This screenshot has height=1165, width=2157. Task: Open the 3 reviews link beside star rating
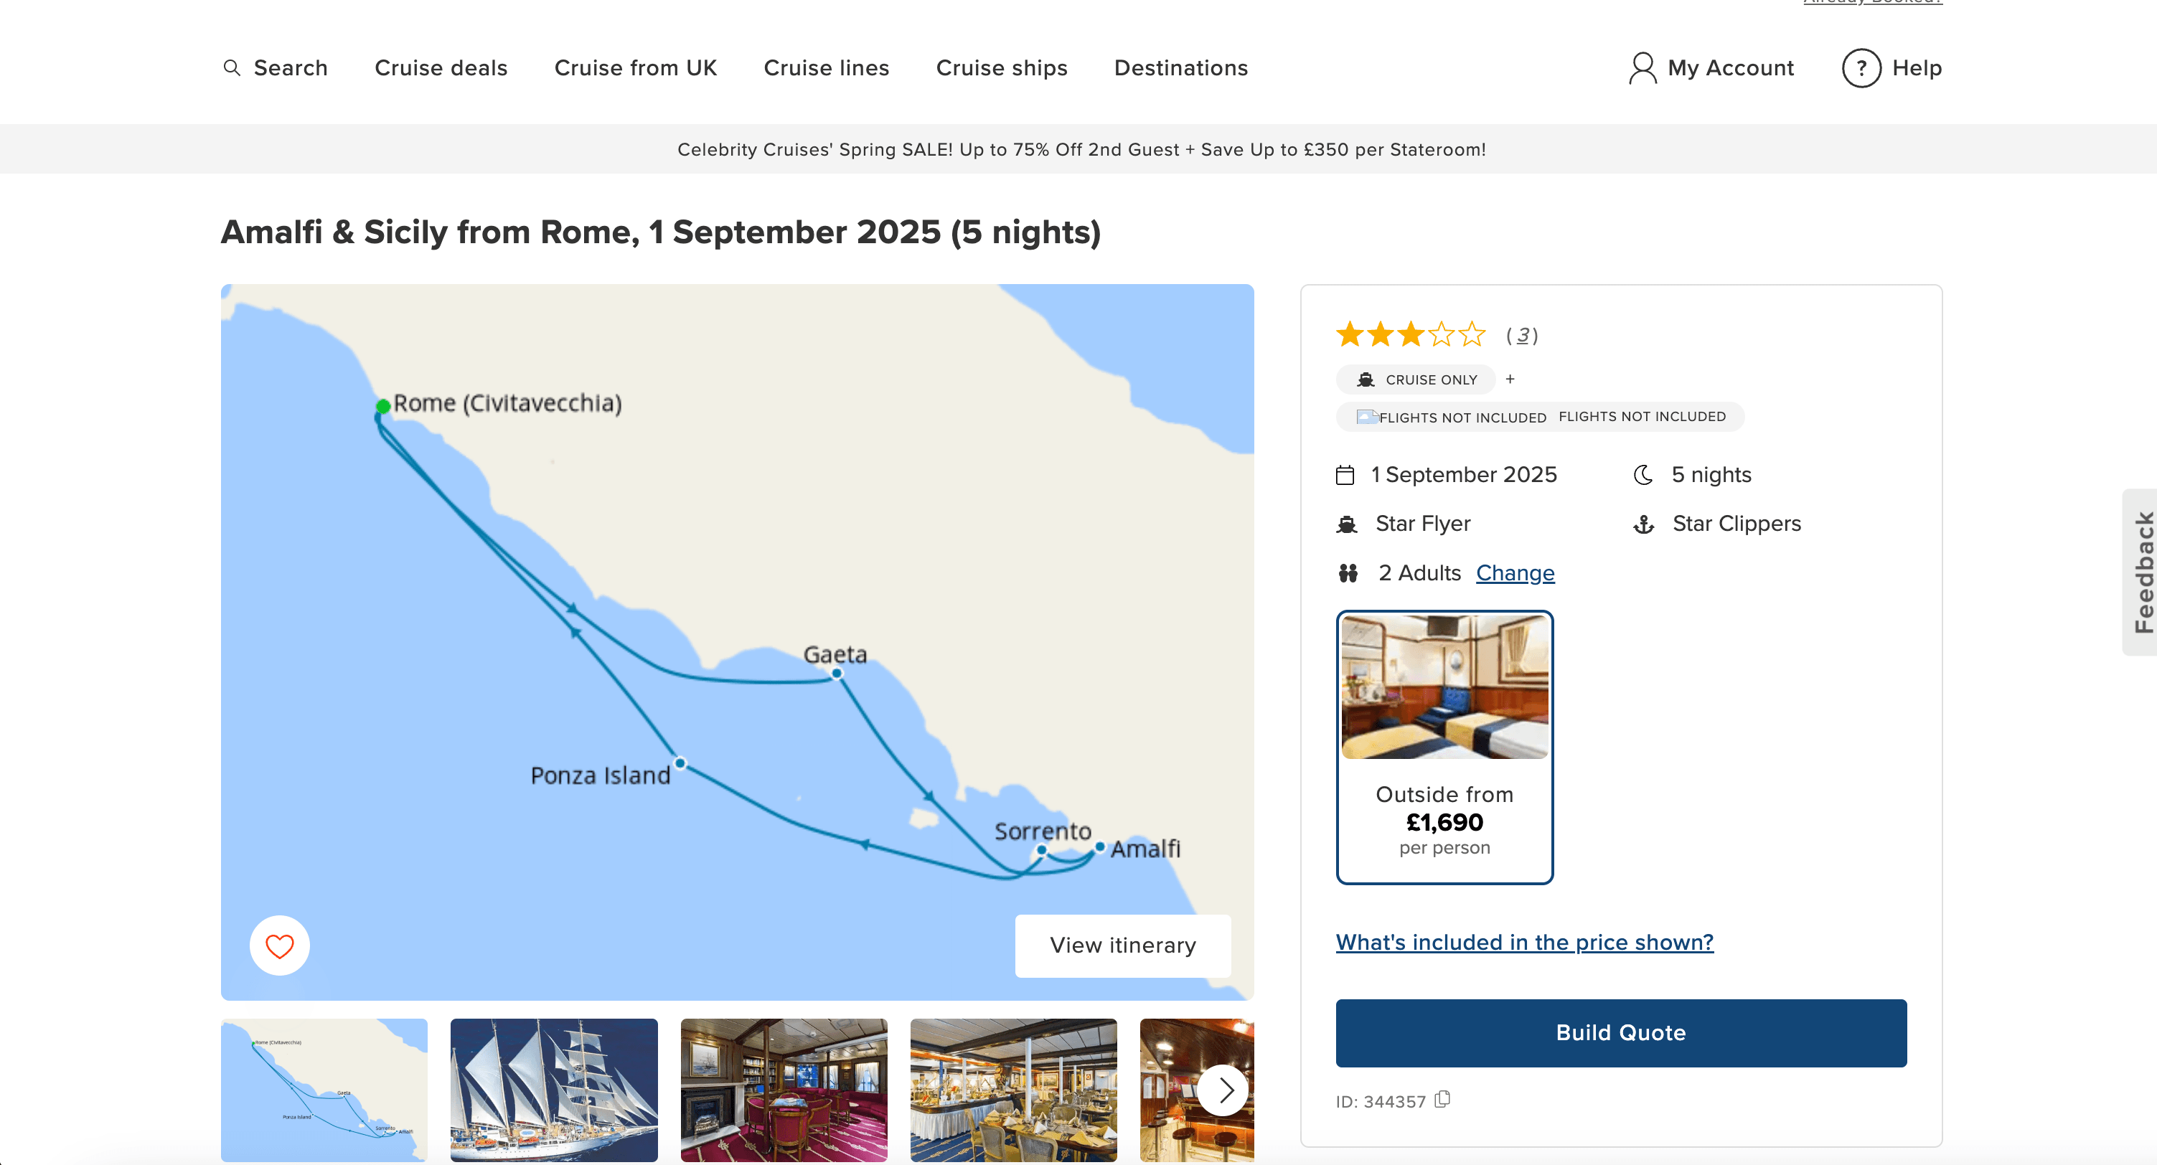point(1524,335)
